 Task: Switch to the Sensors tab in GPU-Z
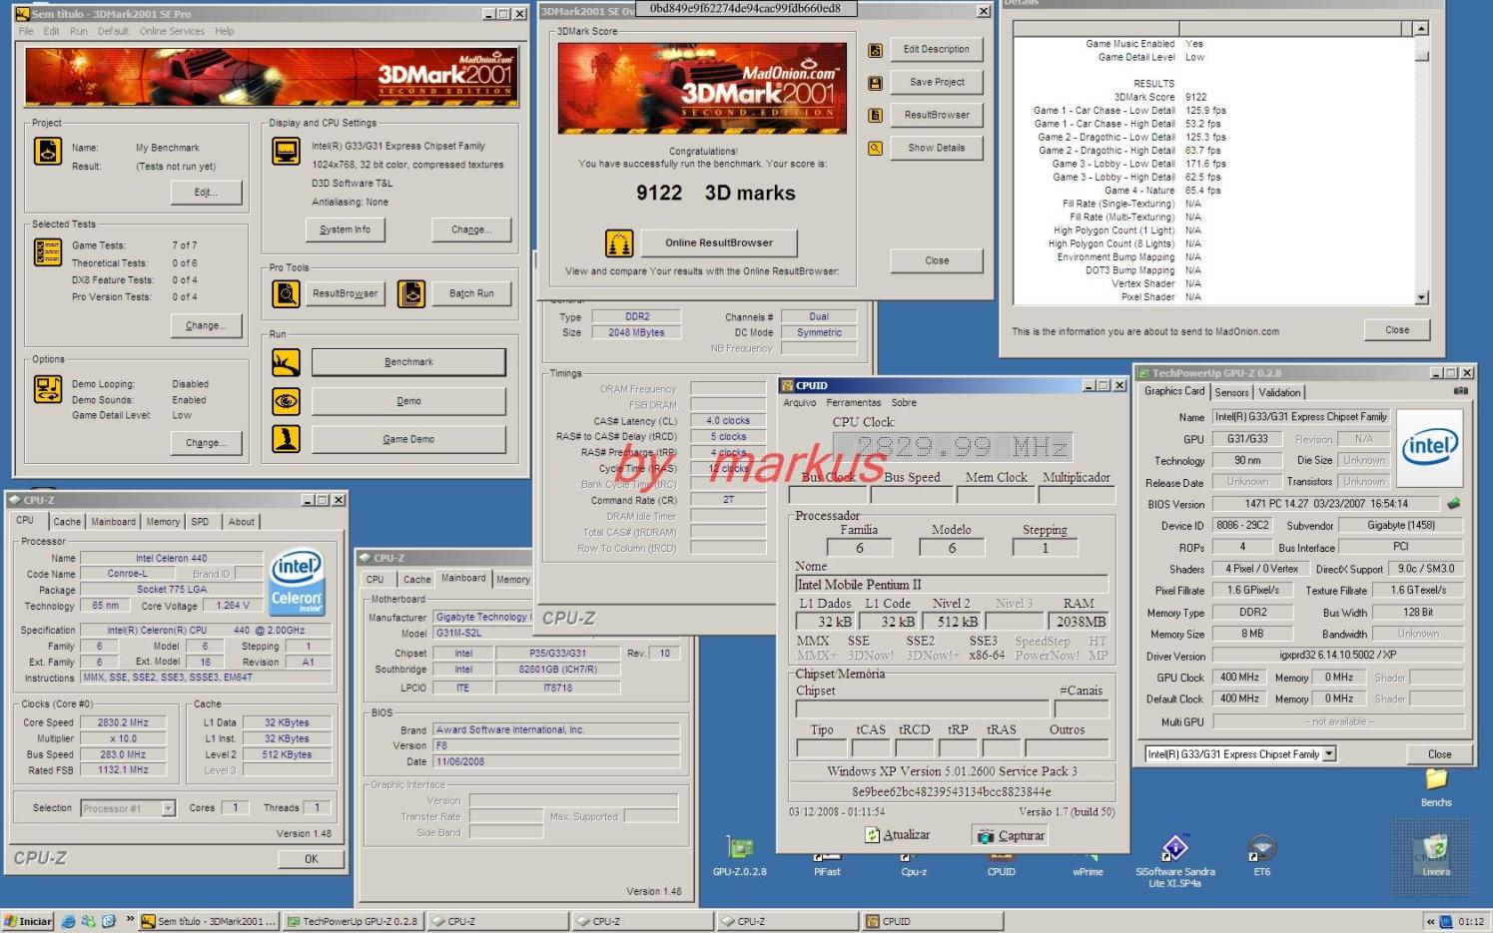click(x=1231, y=393)
